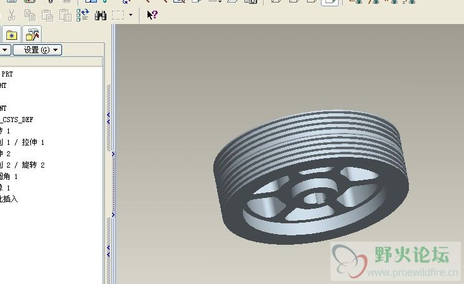464x284 pixels.
Task: Activate the What's This context help cursor
Action: point(152,15)
